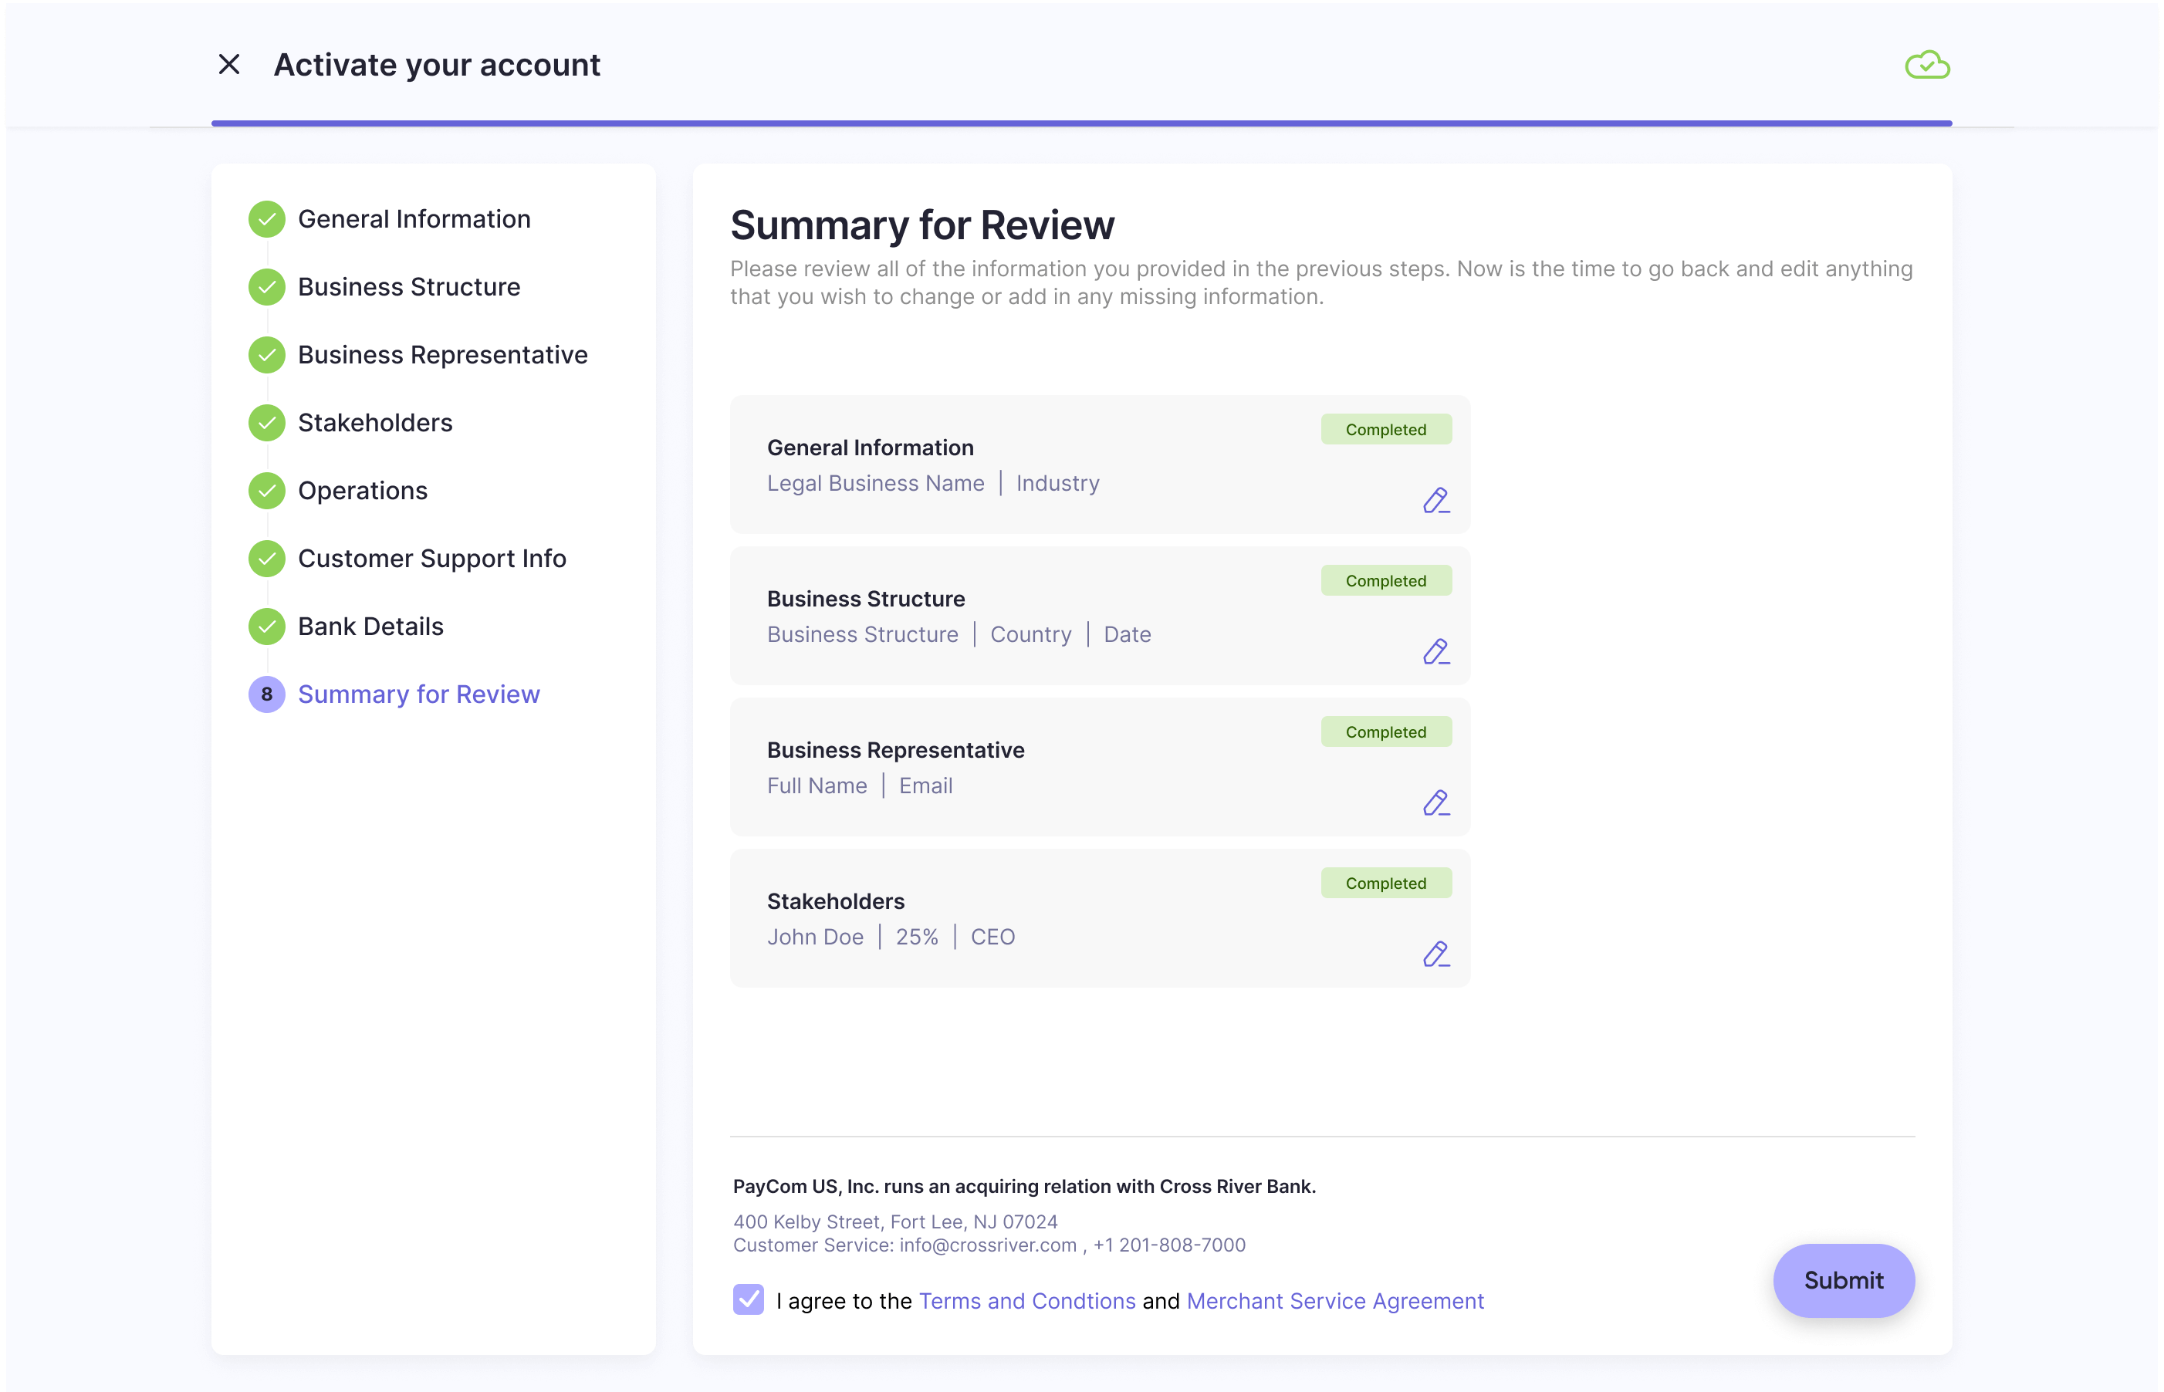Click the PayCom US, Inc. disclosure sentence
The width and height of the screenshot is (2164, 1392).
click(x=1024, y=1186)
